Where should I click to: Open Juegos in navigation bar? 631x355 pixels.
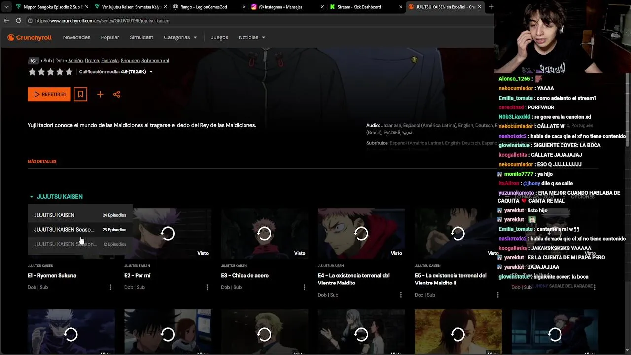point(219,37)
